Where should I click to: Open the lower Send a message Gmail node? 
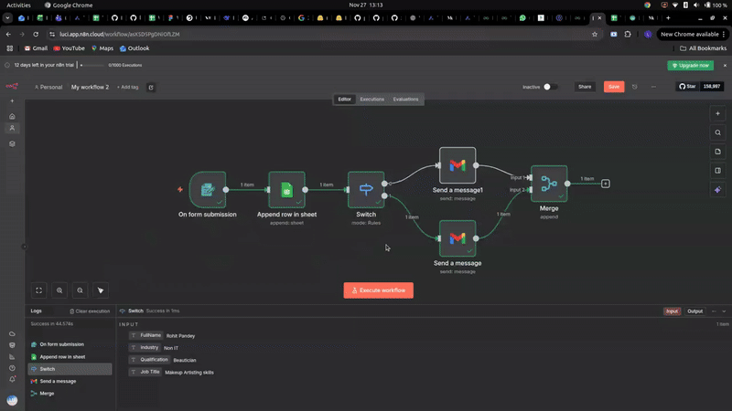[457, 238]
